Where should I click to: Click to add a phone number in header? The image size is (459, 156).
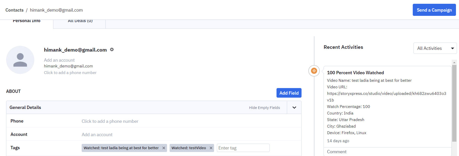(70, 73)
